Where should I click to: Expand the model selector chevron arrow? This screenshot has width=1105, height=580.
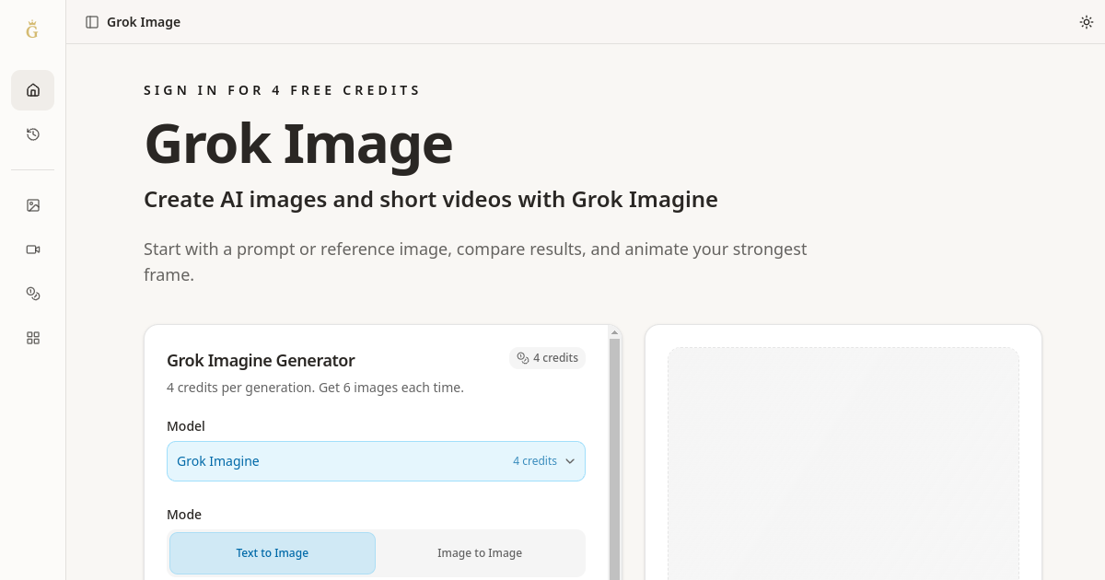point(570,461)
